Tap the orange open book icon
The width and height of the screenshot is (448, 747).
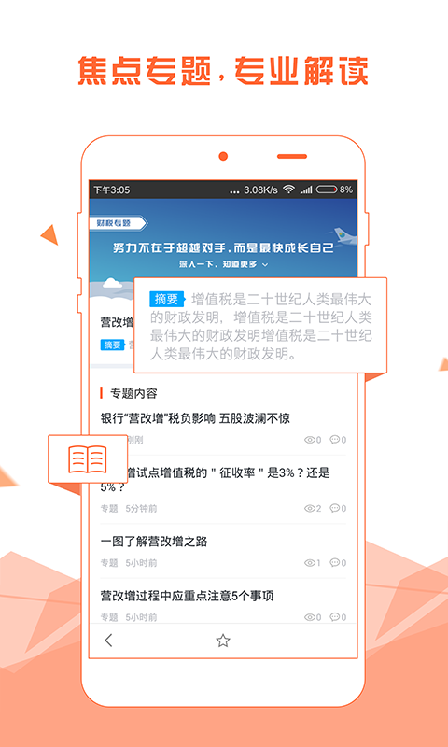(x=88, y=459)
